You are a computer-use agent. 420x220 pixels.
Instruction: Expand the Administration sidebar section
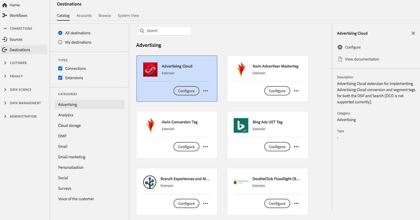pyautogui.click(x=5, y=116)
